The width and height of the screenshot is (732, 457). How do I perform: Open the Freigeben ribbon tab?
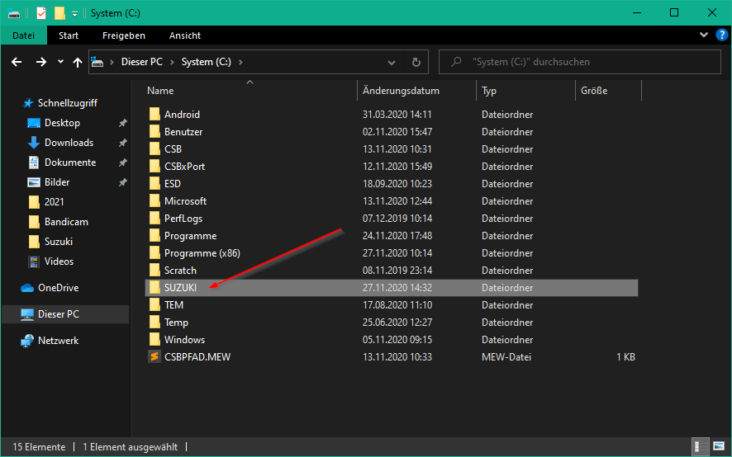coord(124,35)
